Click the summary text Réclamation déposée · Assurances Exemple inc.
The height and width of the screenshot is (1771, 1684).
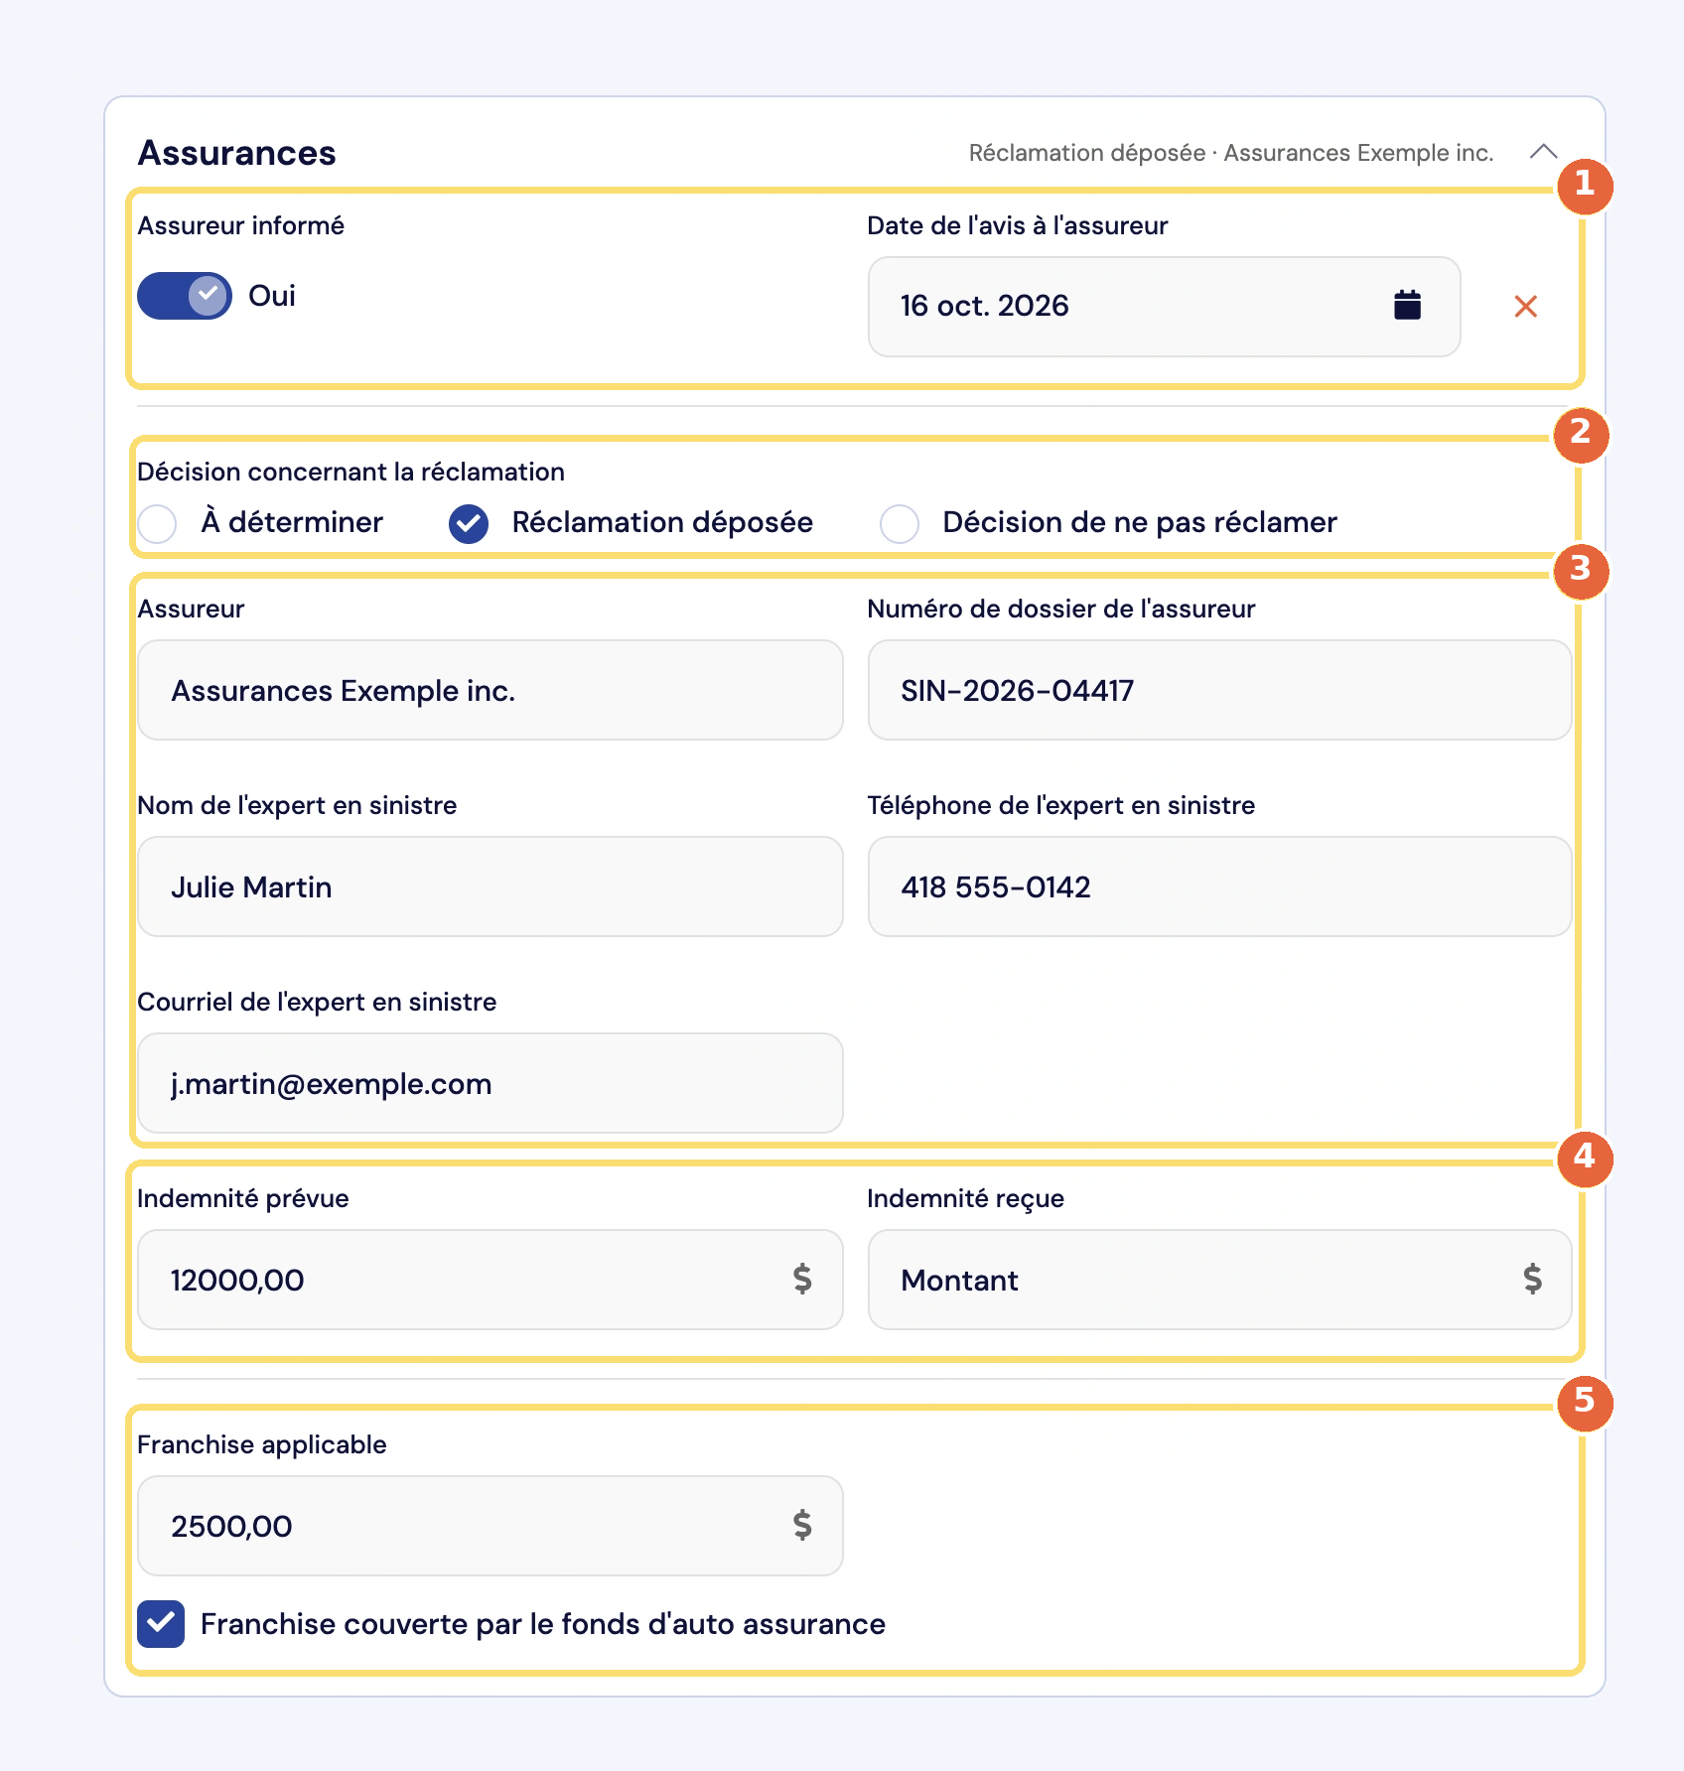click(1231, 153)
